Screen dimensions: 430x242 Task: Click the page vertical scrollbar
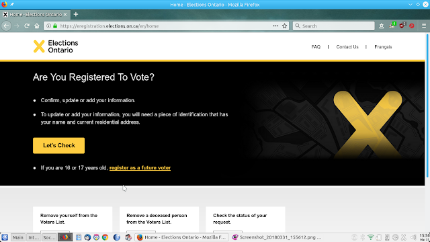(x=427, y=106)
